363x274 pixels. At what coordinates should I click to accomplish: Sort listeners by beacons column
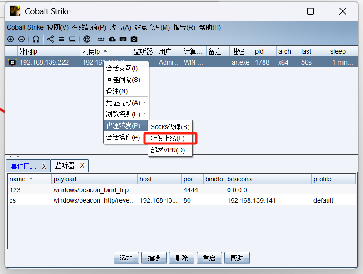(x=269, y=179)
